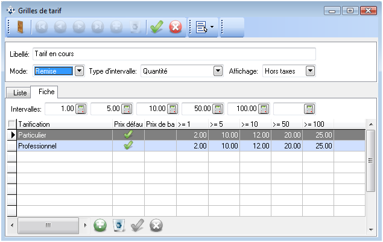Click the trash bin delete row icon

[119, 225]
